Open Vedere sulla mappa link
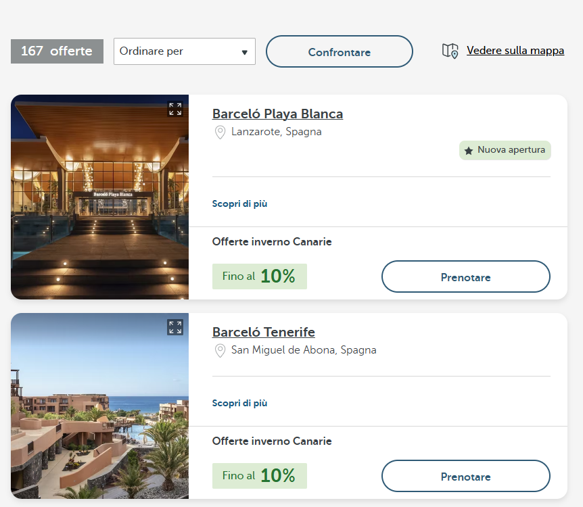Viewport: 583px width, 507px height. pos(515,51)
